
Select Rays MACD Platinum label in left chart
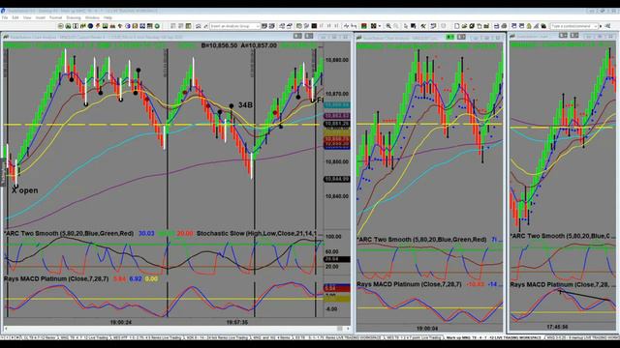tap(56, 278)
